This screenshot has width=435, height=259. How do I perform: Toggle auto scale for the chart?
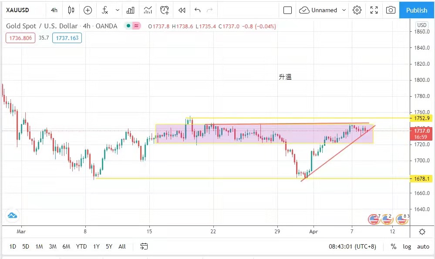(x=423, y=246)
